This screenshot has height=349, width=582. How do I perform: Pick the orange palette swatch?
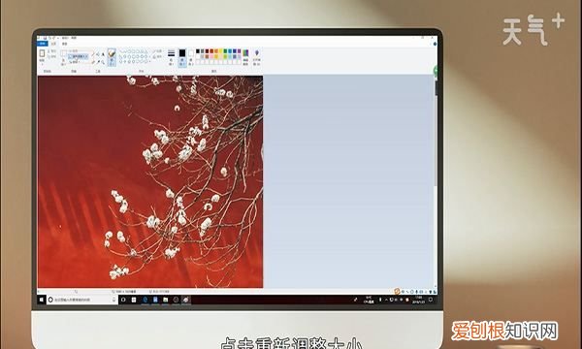pyautogui.click(x=216, y=51)
